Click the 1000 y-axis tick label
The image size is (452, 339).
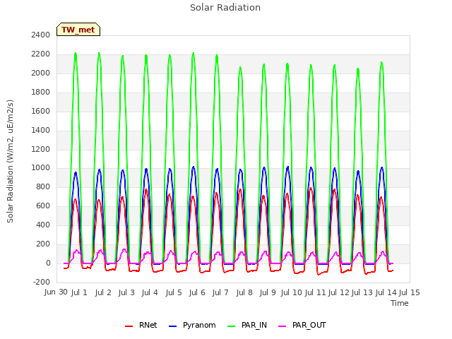point(41,167)
